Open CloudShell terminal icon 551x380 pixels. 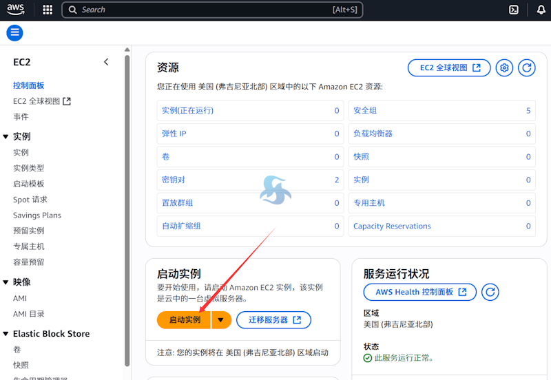tap(514, 10)
